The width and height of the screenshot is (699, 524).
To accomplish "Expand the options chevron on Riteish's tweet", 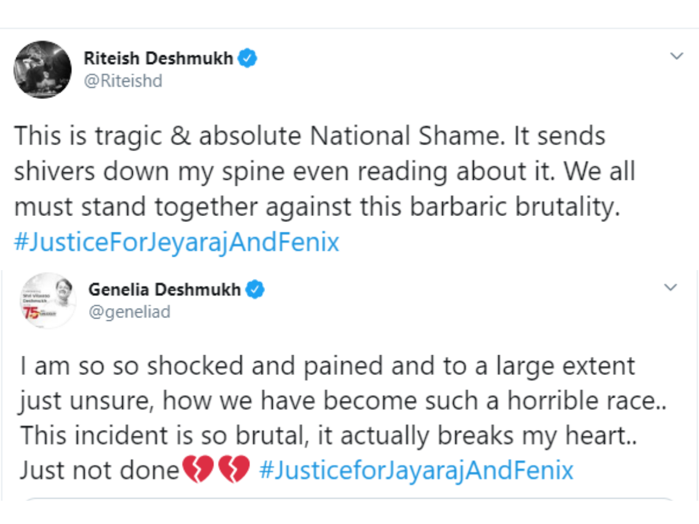I will [676, 56].
